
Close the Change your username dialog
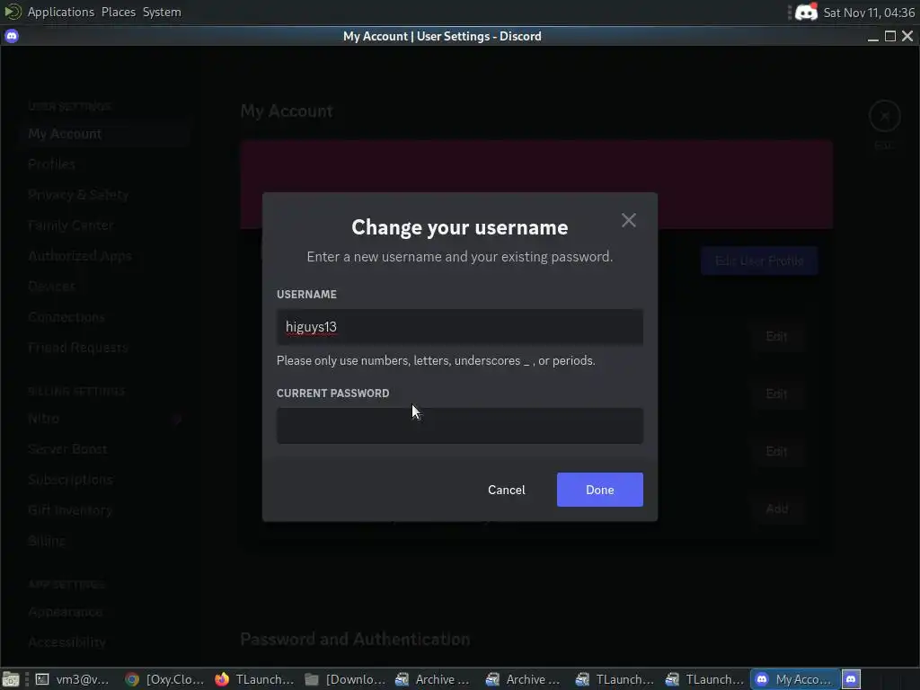(628, 220)
